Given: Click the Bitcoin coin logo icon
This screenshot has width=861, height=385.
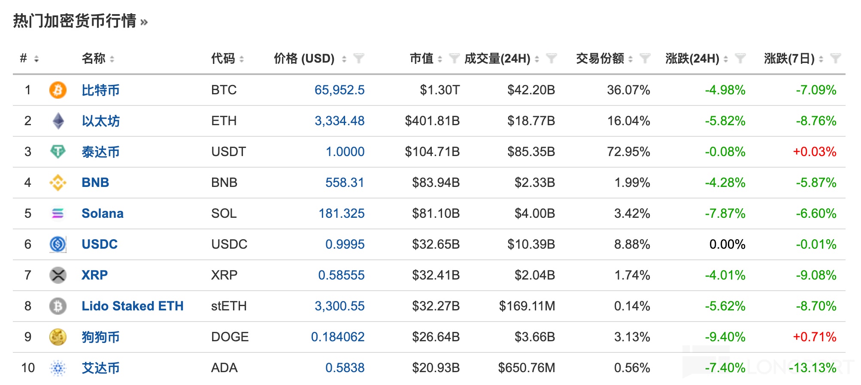Looking at the screenshot, I should click(x=58, y=90).
